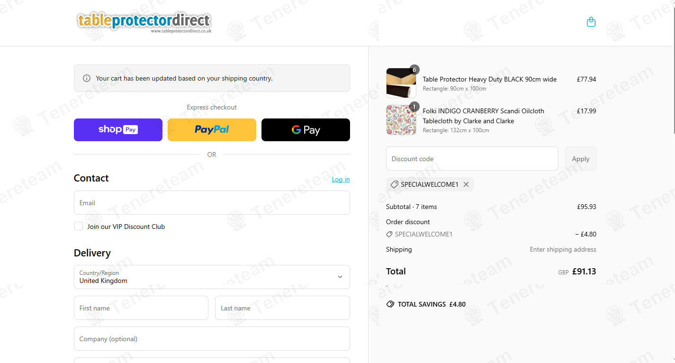Click the TOTAL SAVINGS tag icon
The width and height of the screenshot is (675, 363).
click(390, 304)
